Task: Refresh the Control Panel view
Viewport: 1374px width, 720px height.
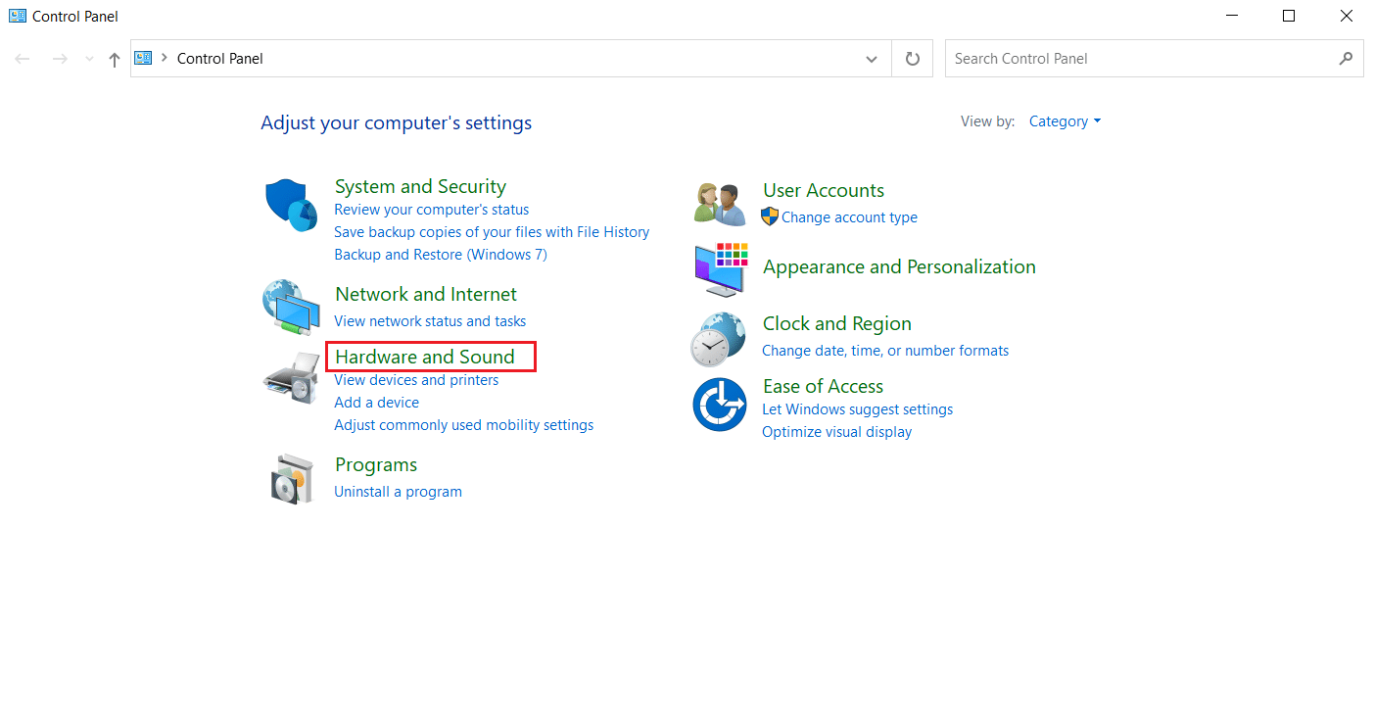Action: pos(913,59)
